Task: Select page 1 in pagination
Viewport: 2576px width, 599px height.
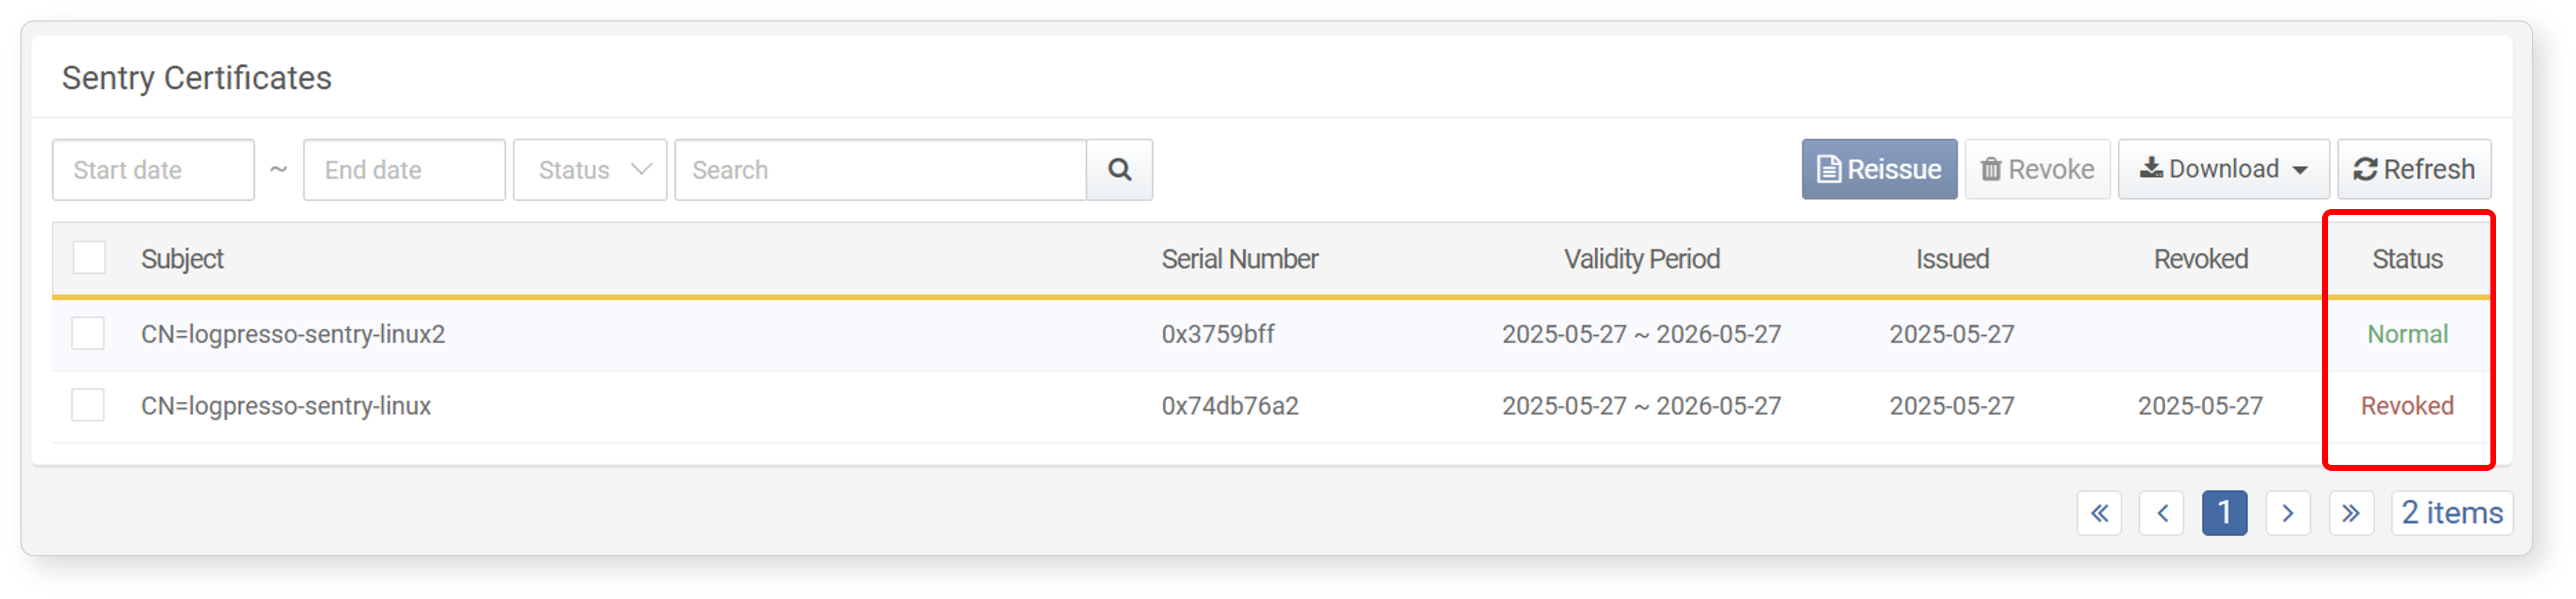Action: pyautogui.click(x=2225, y=513)
